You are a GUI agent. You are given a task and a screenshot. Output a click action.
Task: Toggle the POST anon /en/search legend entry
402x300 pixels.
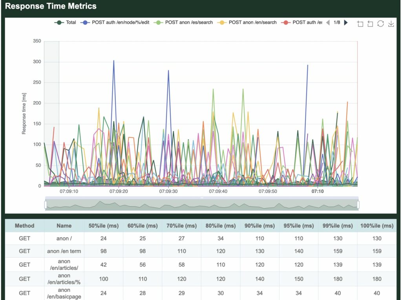247,22
